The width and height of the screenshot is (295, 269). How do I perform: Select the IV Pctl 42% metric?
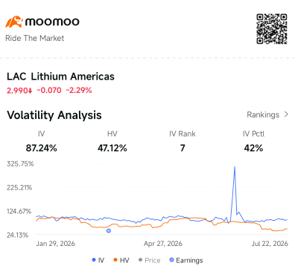253,141
